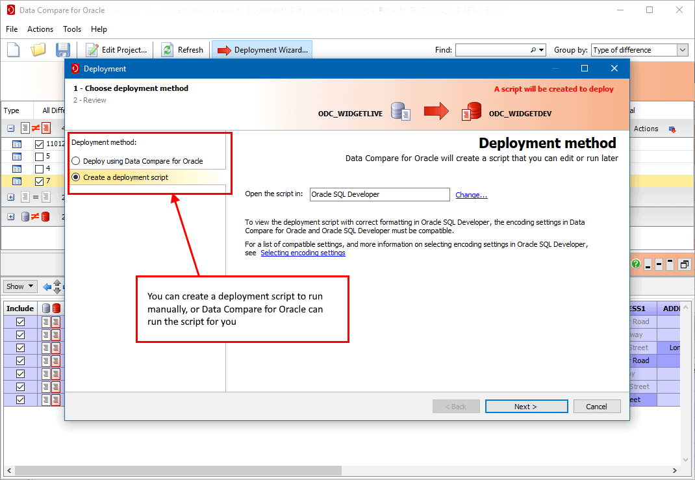Open the Tools menu
The image size is (695, 480).
click(71, 29)
